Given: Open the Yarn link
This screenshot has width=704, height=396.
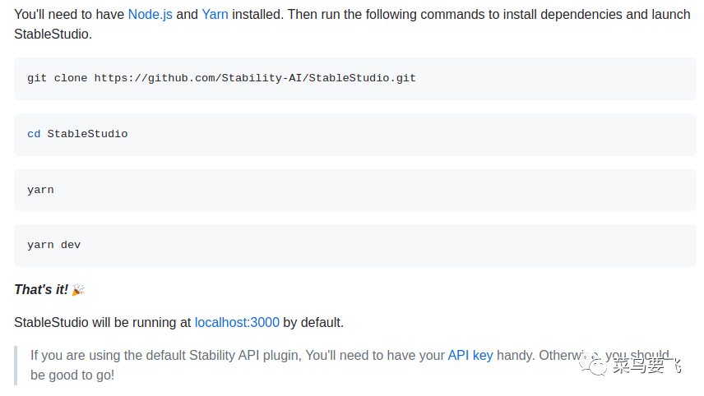Looking at the screenshot, I should pos(215,14).
